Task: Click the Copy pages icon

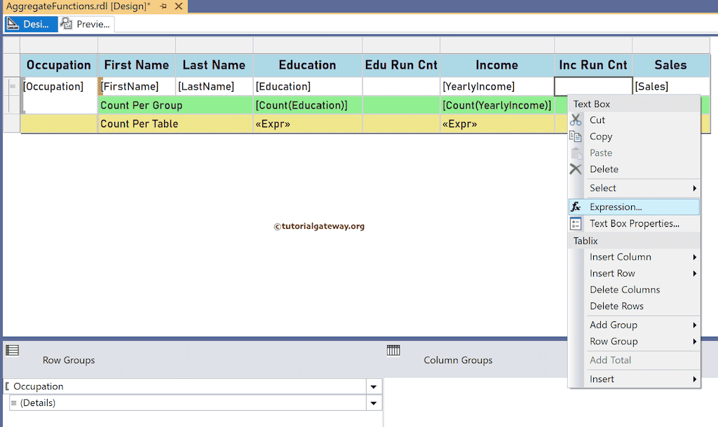Action: coord(576,136)
